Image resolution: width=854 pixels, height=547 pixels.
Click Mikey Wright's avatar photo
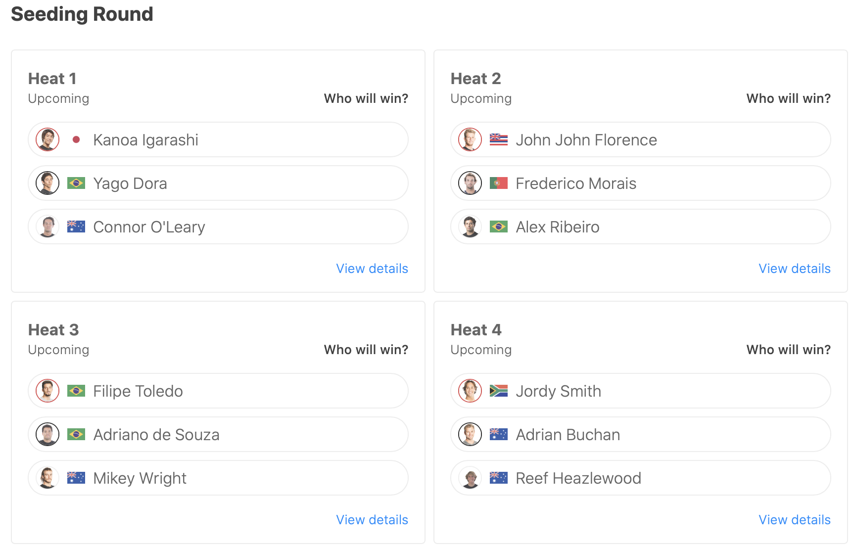click(x=47, y=478)
